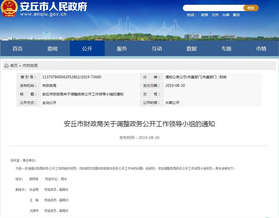Screen dimensions: 279x218
Task: Click hot word 办事 link
Action: click(226, 15)
